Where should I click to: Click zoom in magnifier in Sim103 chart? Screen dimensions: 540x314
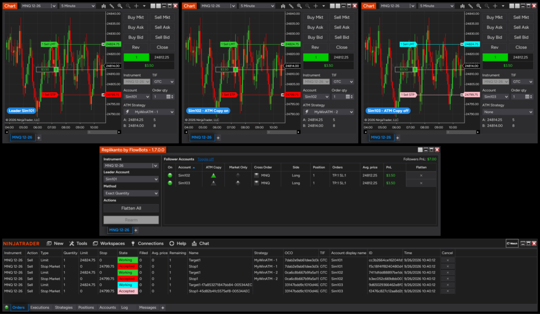click(x=479, y=6)
